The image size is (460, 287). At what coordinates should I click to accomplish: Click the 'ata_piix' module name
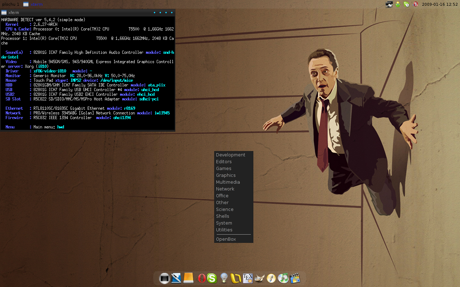click(x=157, y=85)
